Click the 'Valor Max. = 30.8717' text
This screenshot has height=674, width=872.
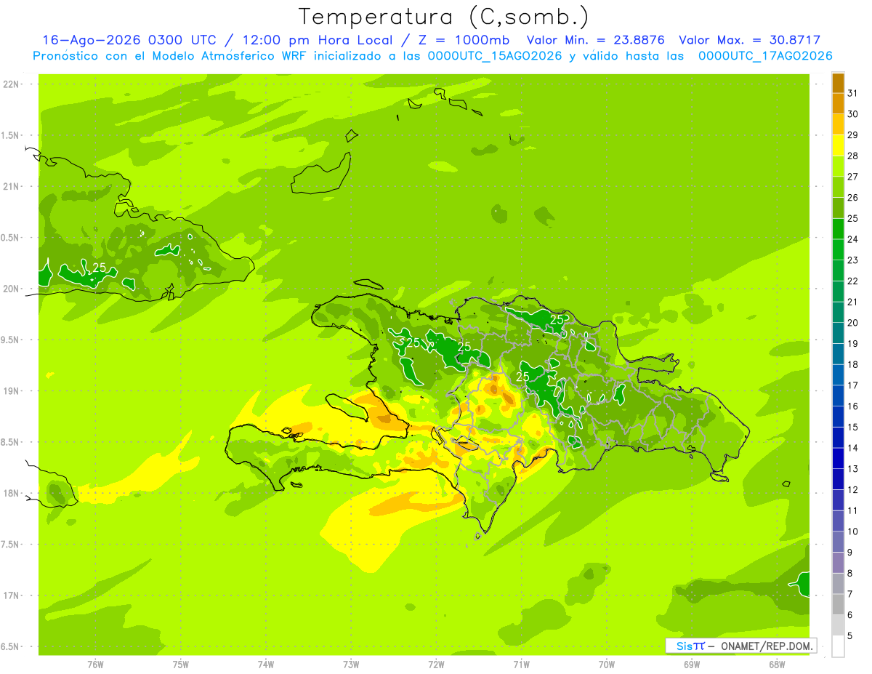pyautogui.click(x=749, y=40)
